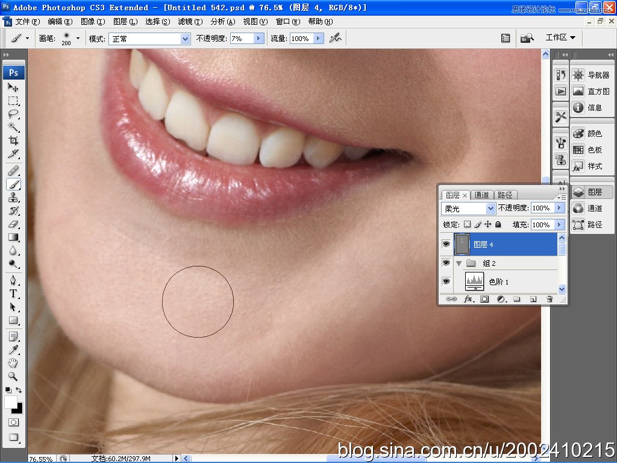Collapse the 组 2 group triangle
The image size is (617, 463).
[459, 263]
